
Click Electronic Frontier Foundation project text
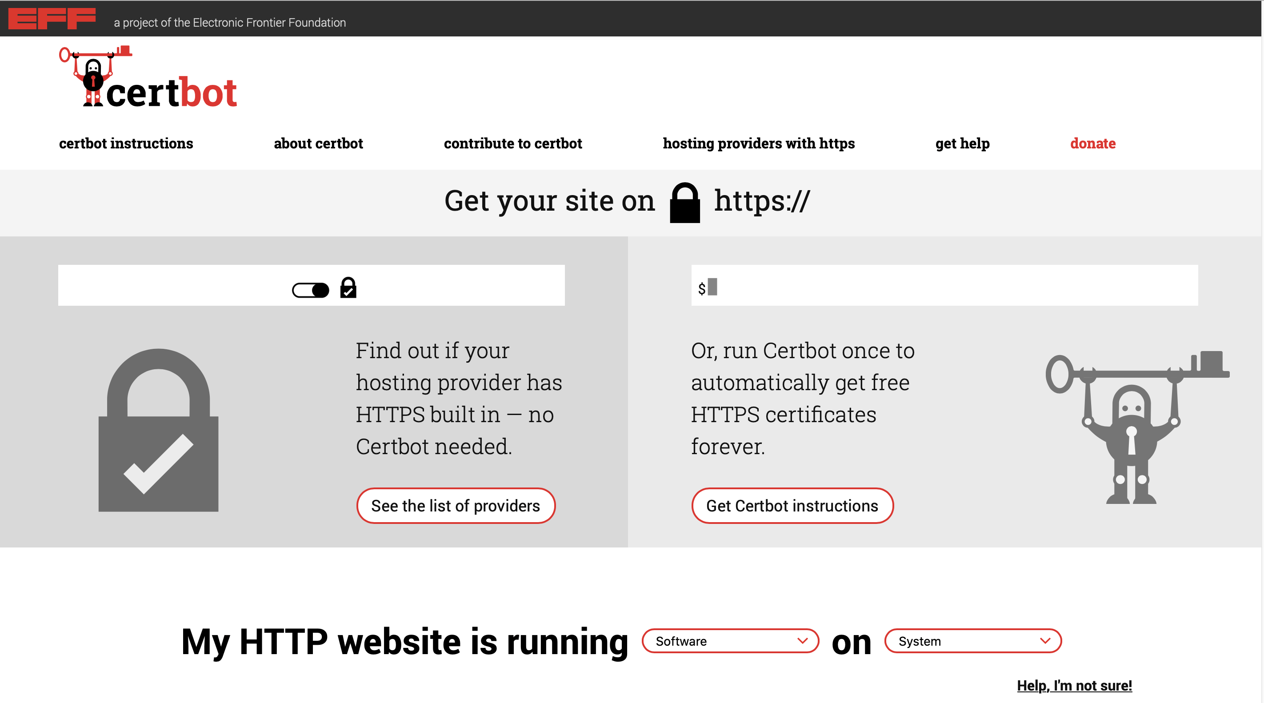[230, 23]
